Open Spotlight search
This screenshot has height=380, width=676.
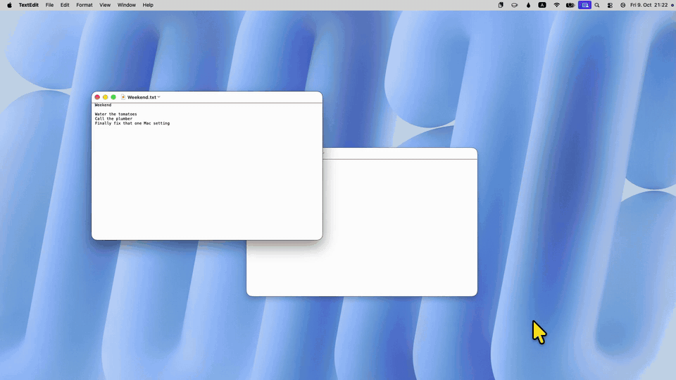click(x=597, y=5)
